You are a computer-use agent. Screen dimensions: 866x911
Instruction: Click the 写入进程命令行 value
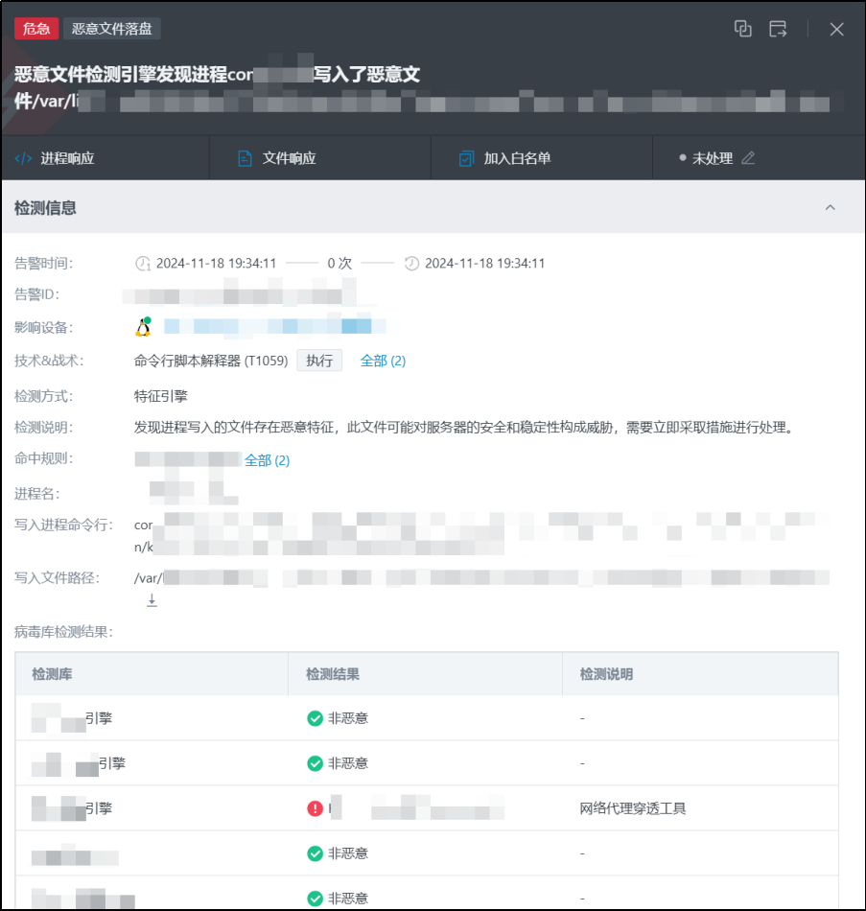point(481,535)
